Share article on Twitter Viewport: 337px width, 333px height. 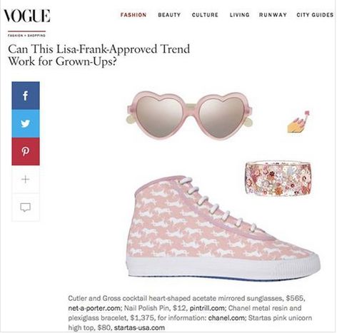click(26, 123)
